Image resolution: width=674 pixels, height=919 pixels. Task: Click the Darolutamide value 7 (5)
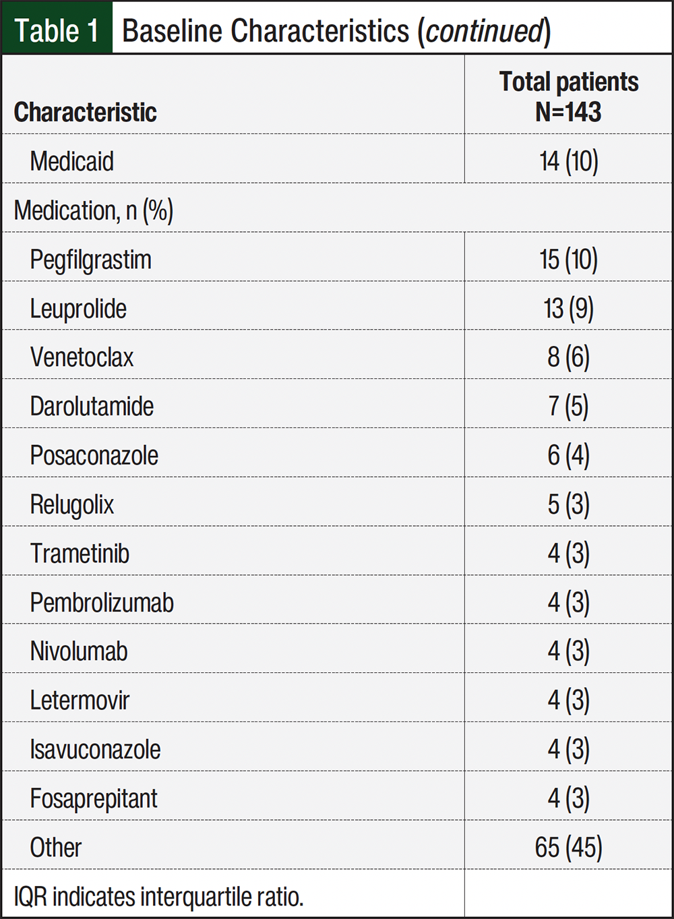pyautogui.click(x=568, y=407)
